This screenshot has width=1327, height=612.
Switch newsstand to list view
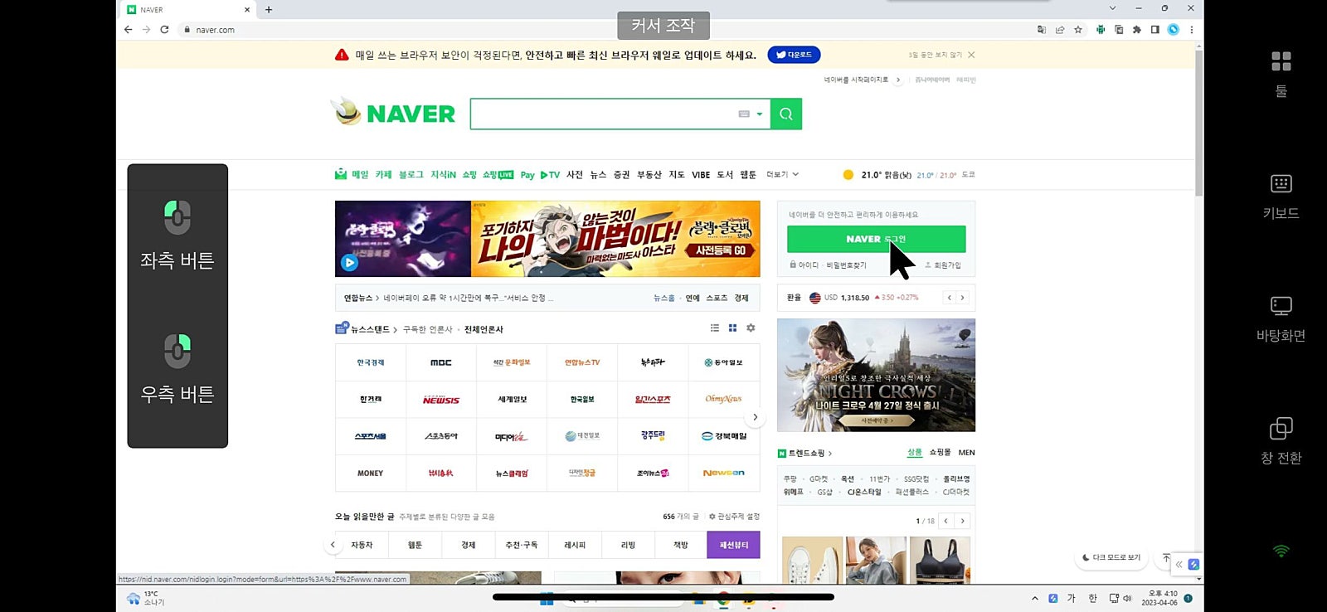(x=715, y=328)
